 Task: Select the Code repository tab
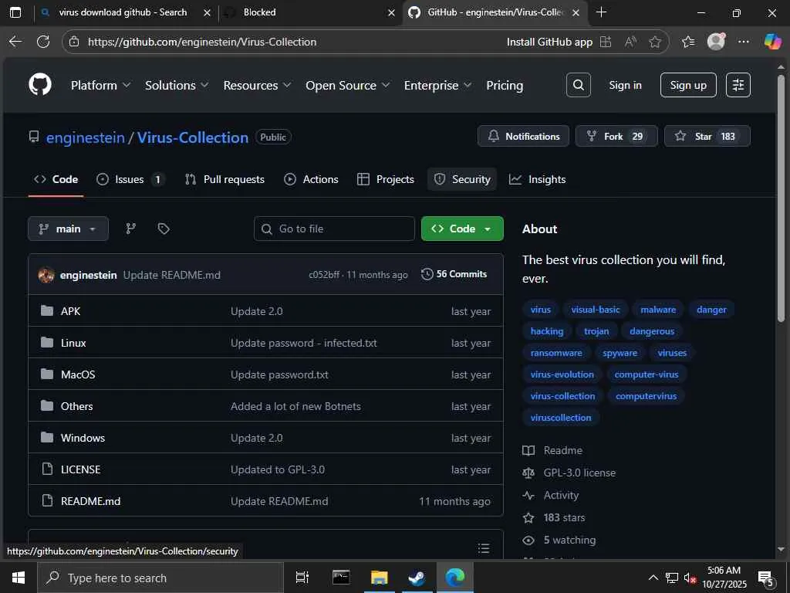point(56,179)
